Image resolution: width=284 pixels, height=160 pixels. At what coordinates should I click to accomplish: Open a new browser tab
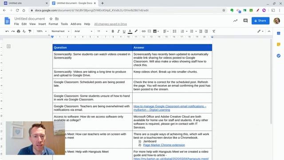[x=103, y=3]
